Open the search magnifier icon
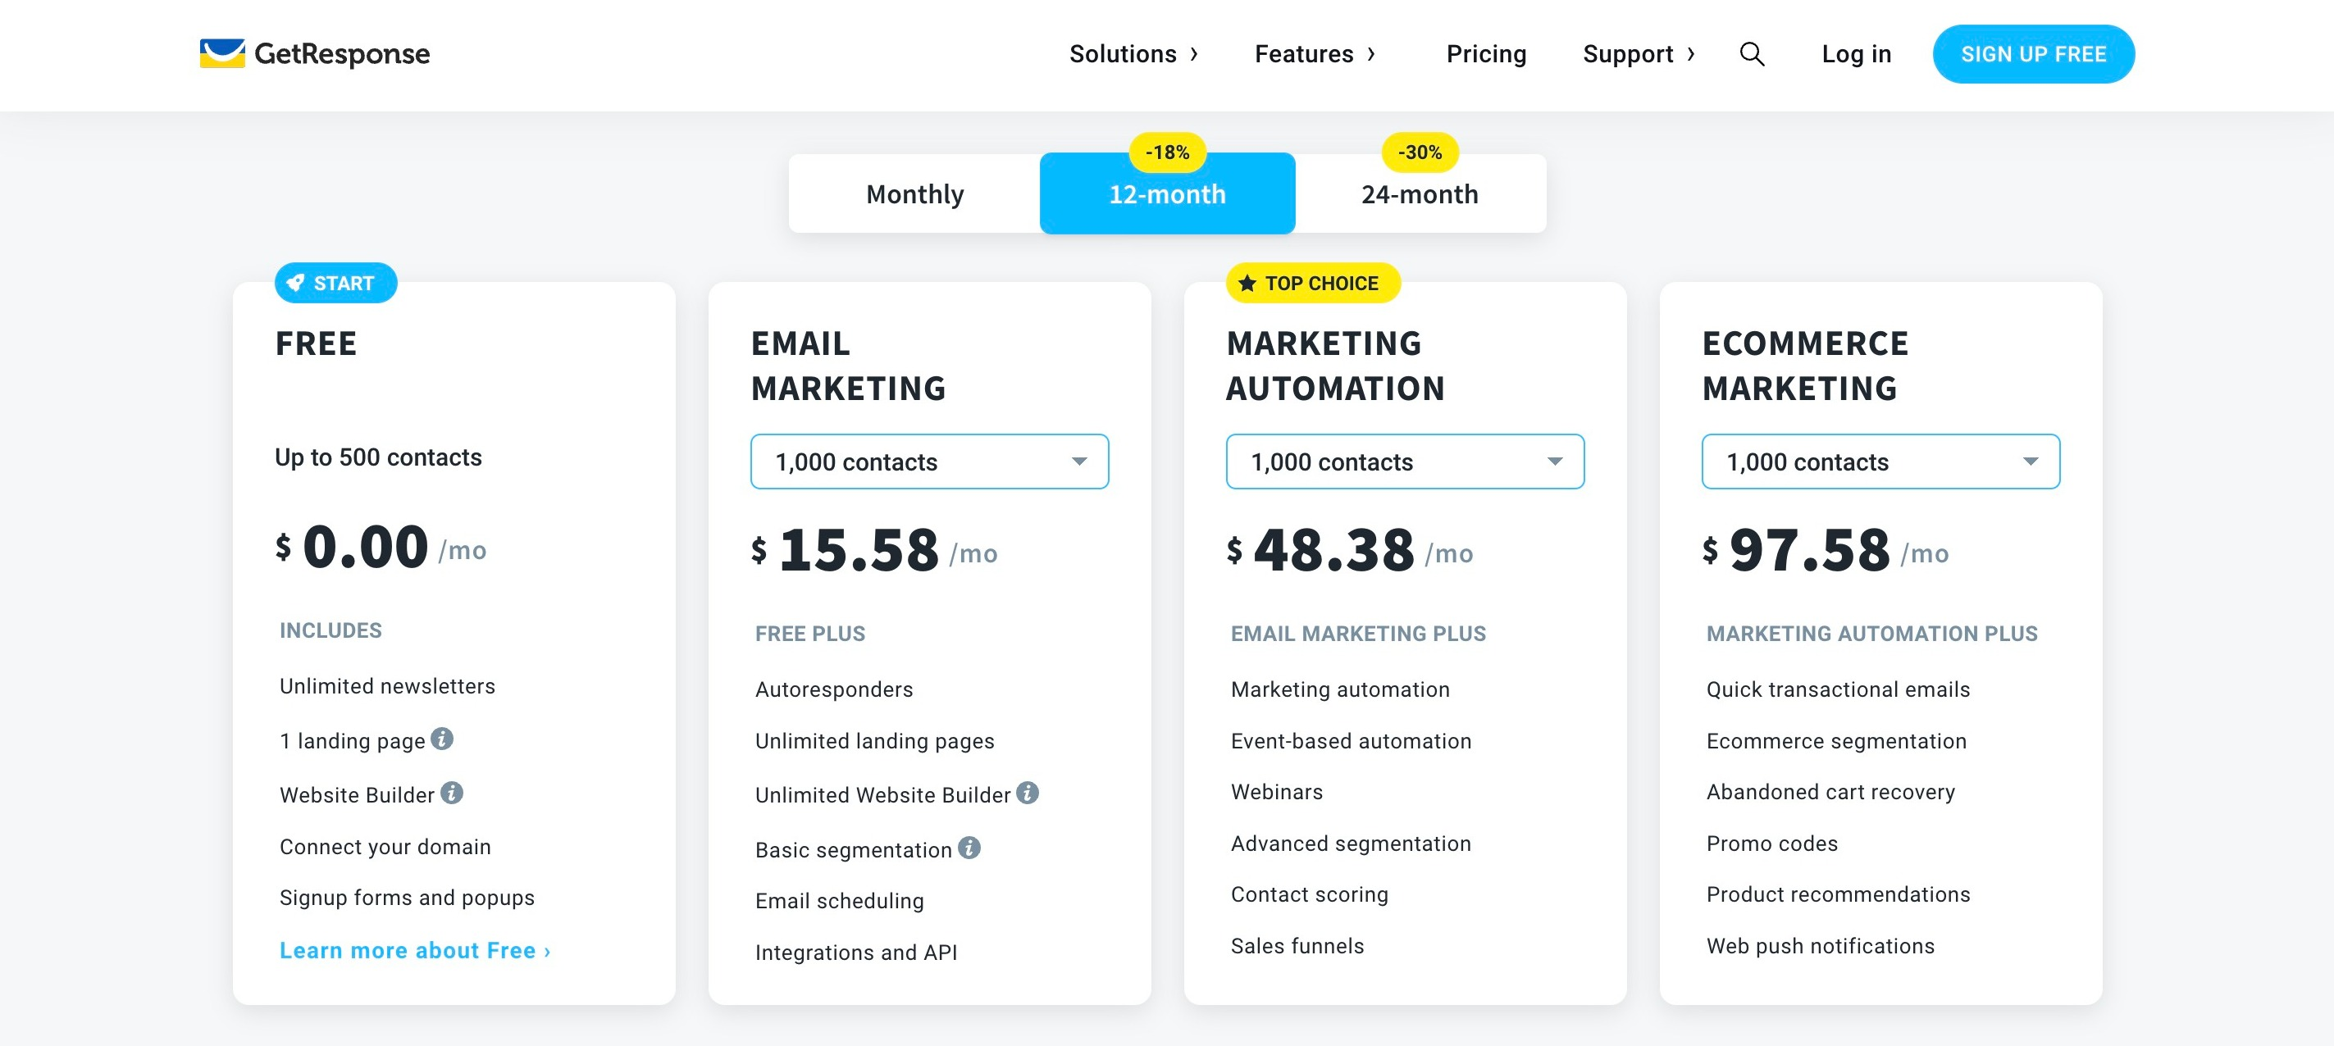The image size is (2334, 1046). (x=1752, y=54)
